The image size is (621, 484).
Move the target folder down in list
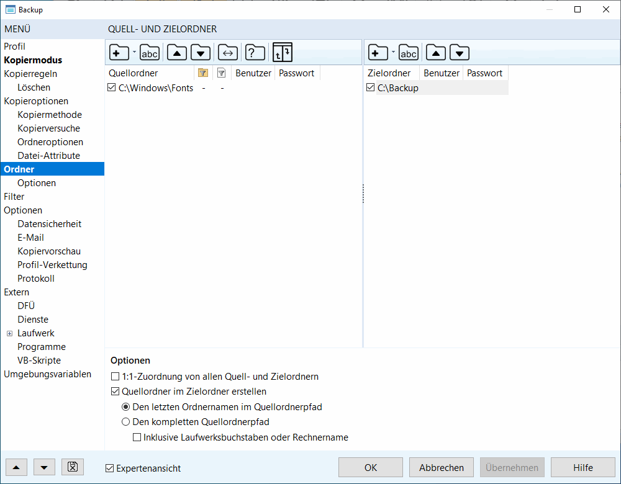(459, 53)
